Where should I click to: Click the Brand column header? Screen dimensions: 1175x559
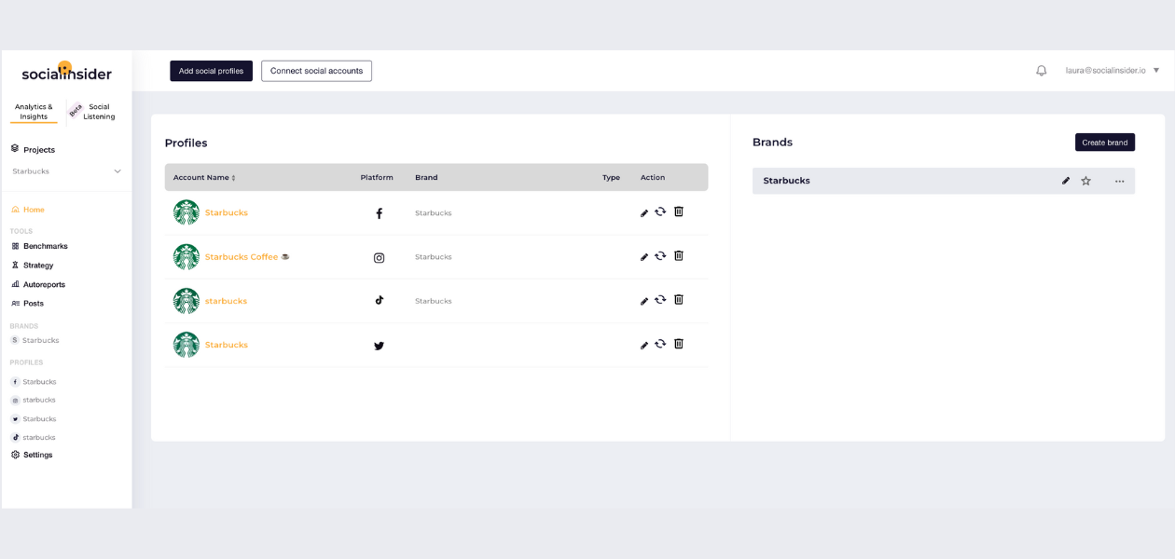pyautogui.click(x=426, y=177)
